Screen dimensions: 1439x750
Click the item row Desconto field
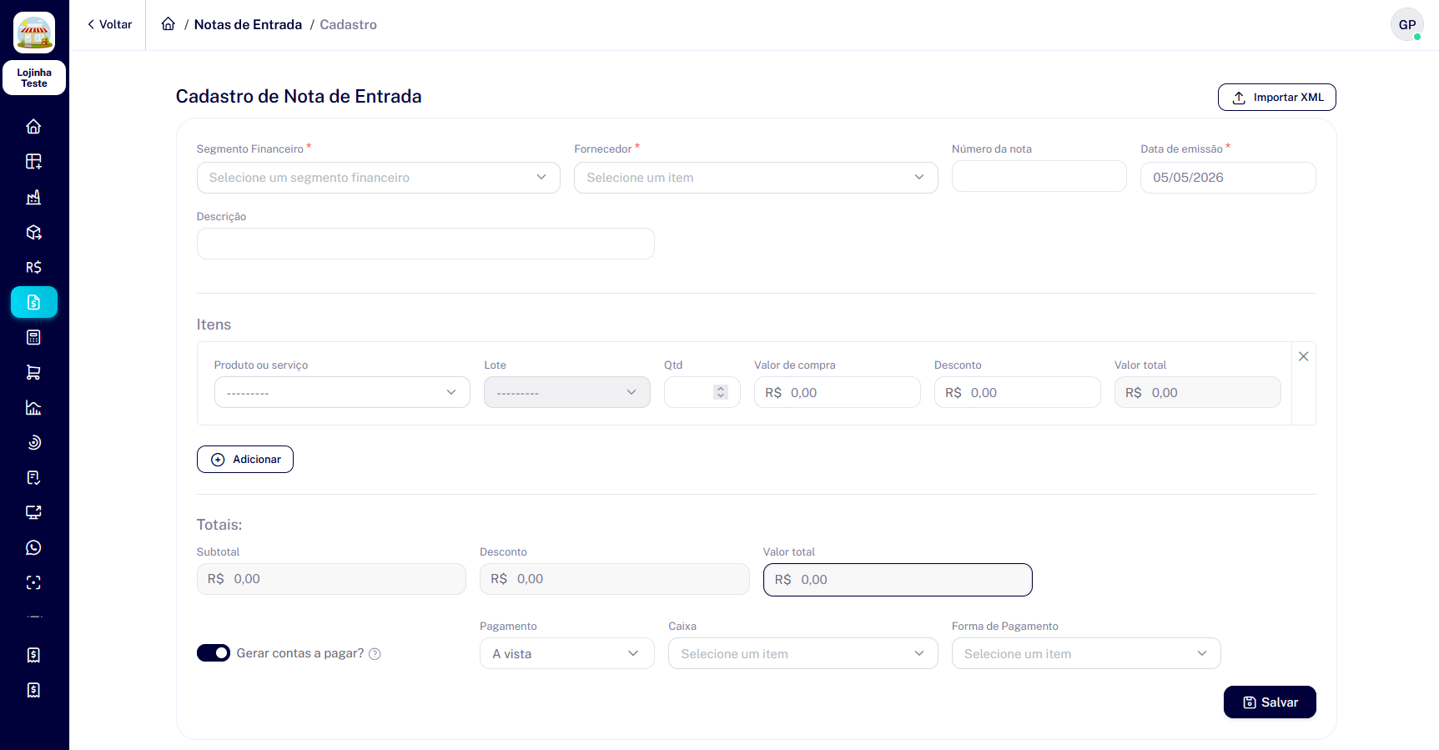coord(1018,392)
